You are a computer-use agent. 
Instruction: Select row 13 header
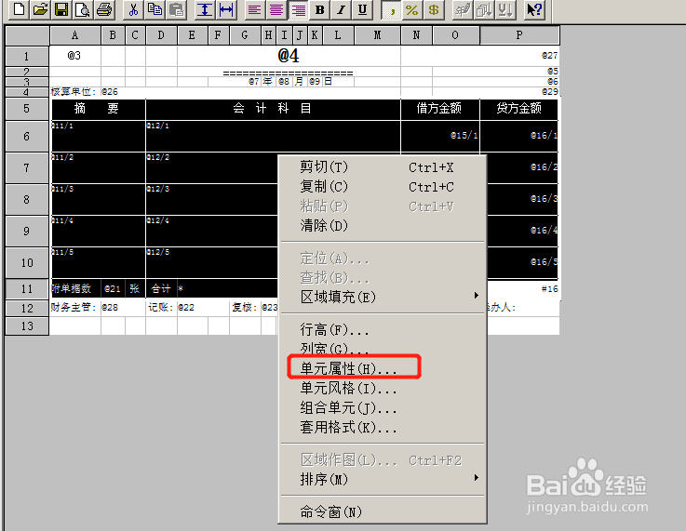[x=27, y=326]
